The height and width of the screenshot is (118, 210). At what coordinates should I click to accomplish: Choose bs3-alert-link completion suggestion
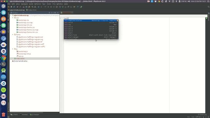[x=91, y=35]
